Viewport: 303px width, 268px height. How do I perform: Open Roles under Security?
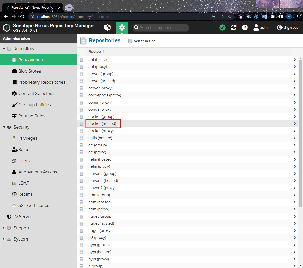click(x=20, y=149)
